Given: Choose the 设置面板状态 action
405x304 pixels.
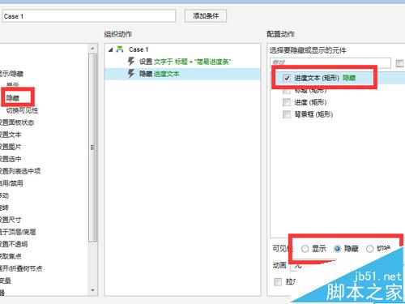Looking at the screenshot, I should point(16,122).
